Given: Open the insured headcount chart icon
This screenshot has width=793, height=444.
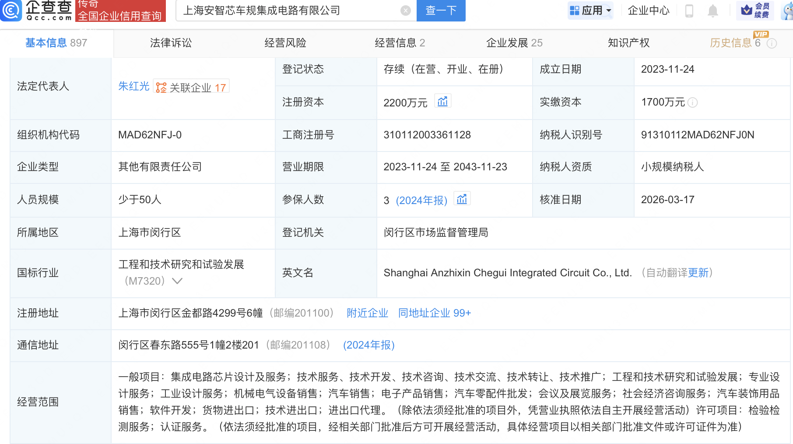Looking at the screenshot, I should tap(462, 200).
